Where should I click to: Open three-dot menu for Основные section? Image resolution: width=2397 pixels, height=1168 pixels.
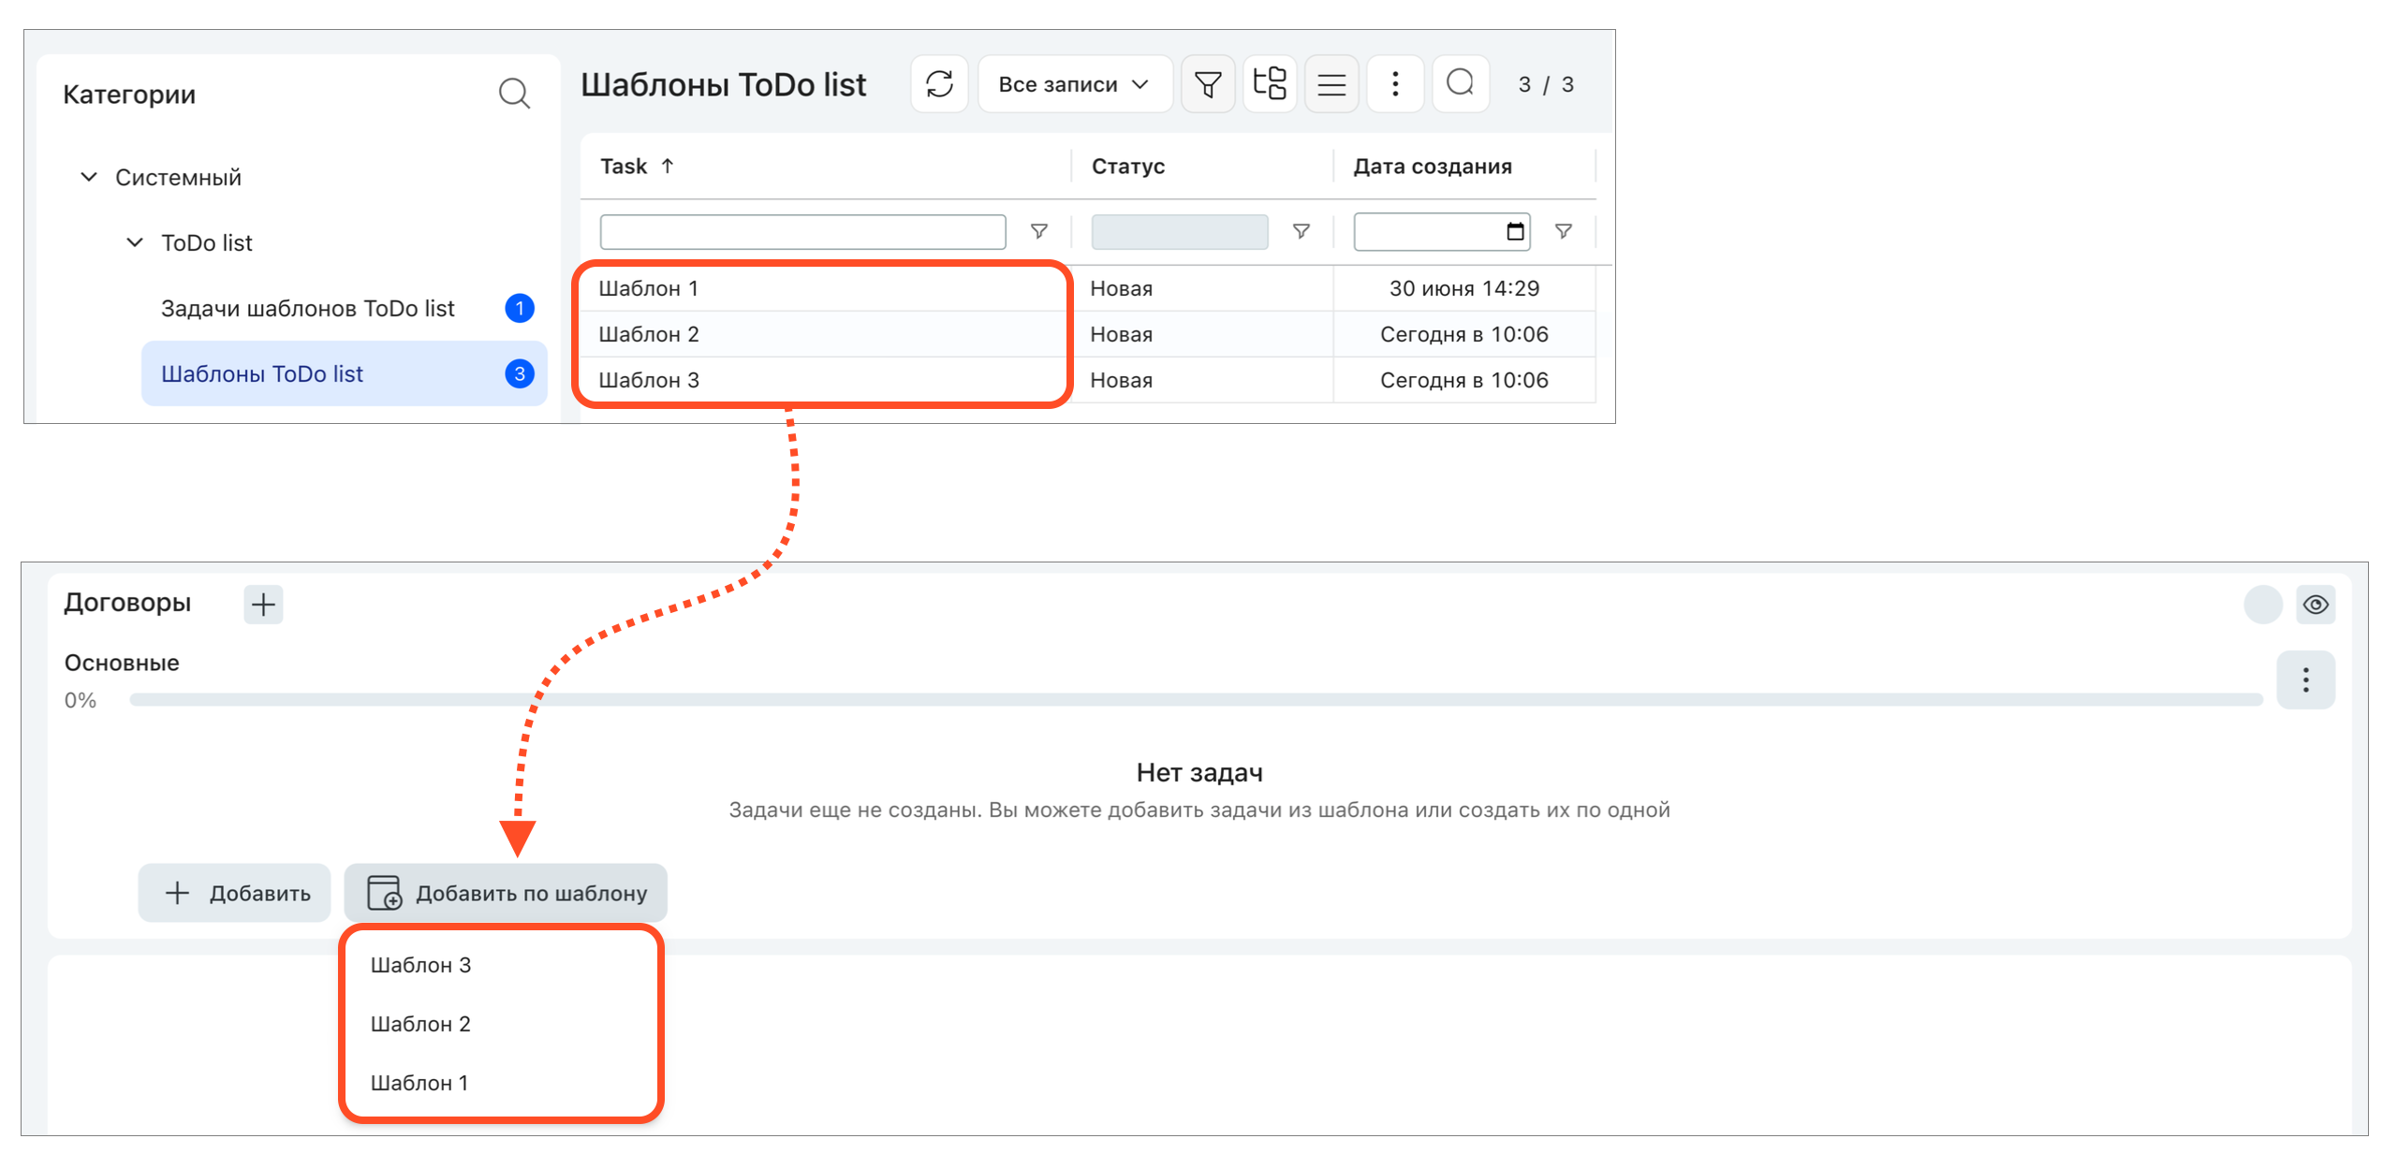pos(2305,679)
